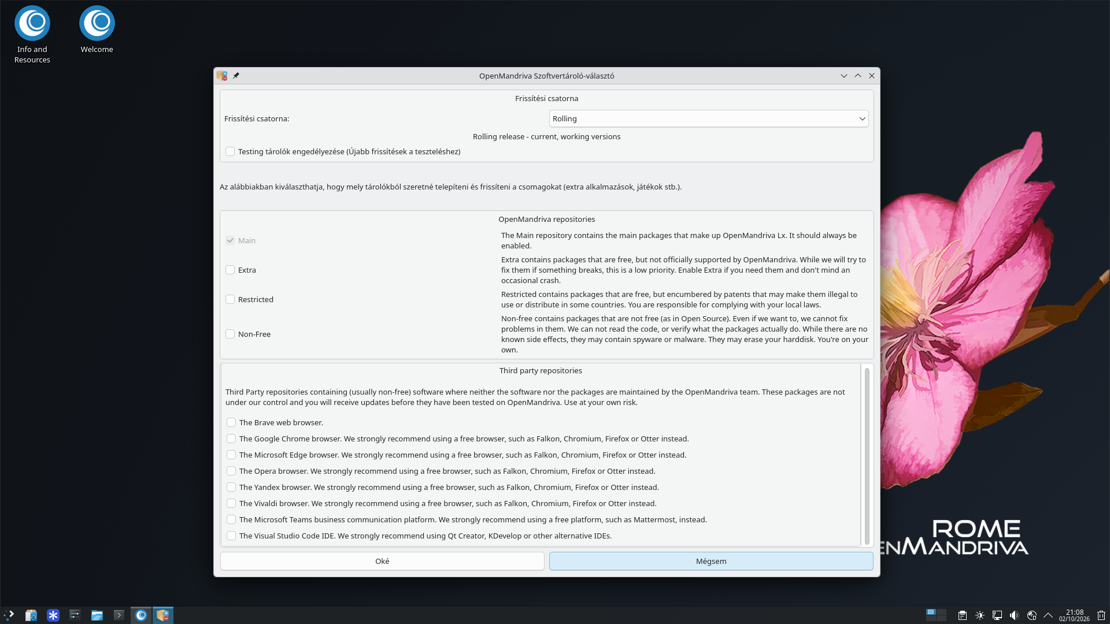The image size is (1110, 624).
Task: Open the trash icon in the panel
Action: (1101, 615)
